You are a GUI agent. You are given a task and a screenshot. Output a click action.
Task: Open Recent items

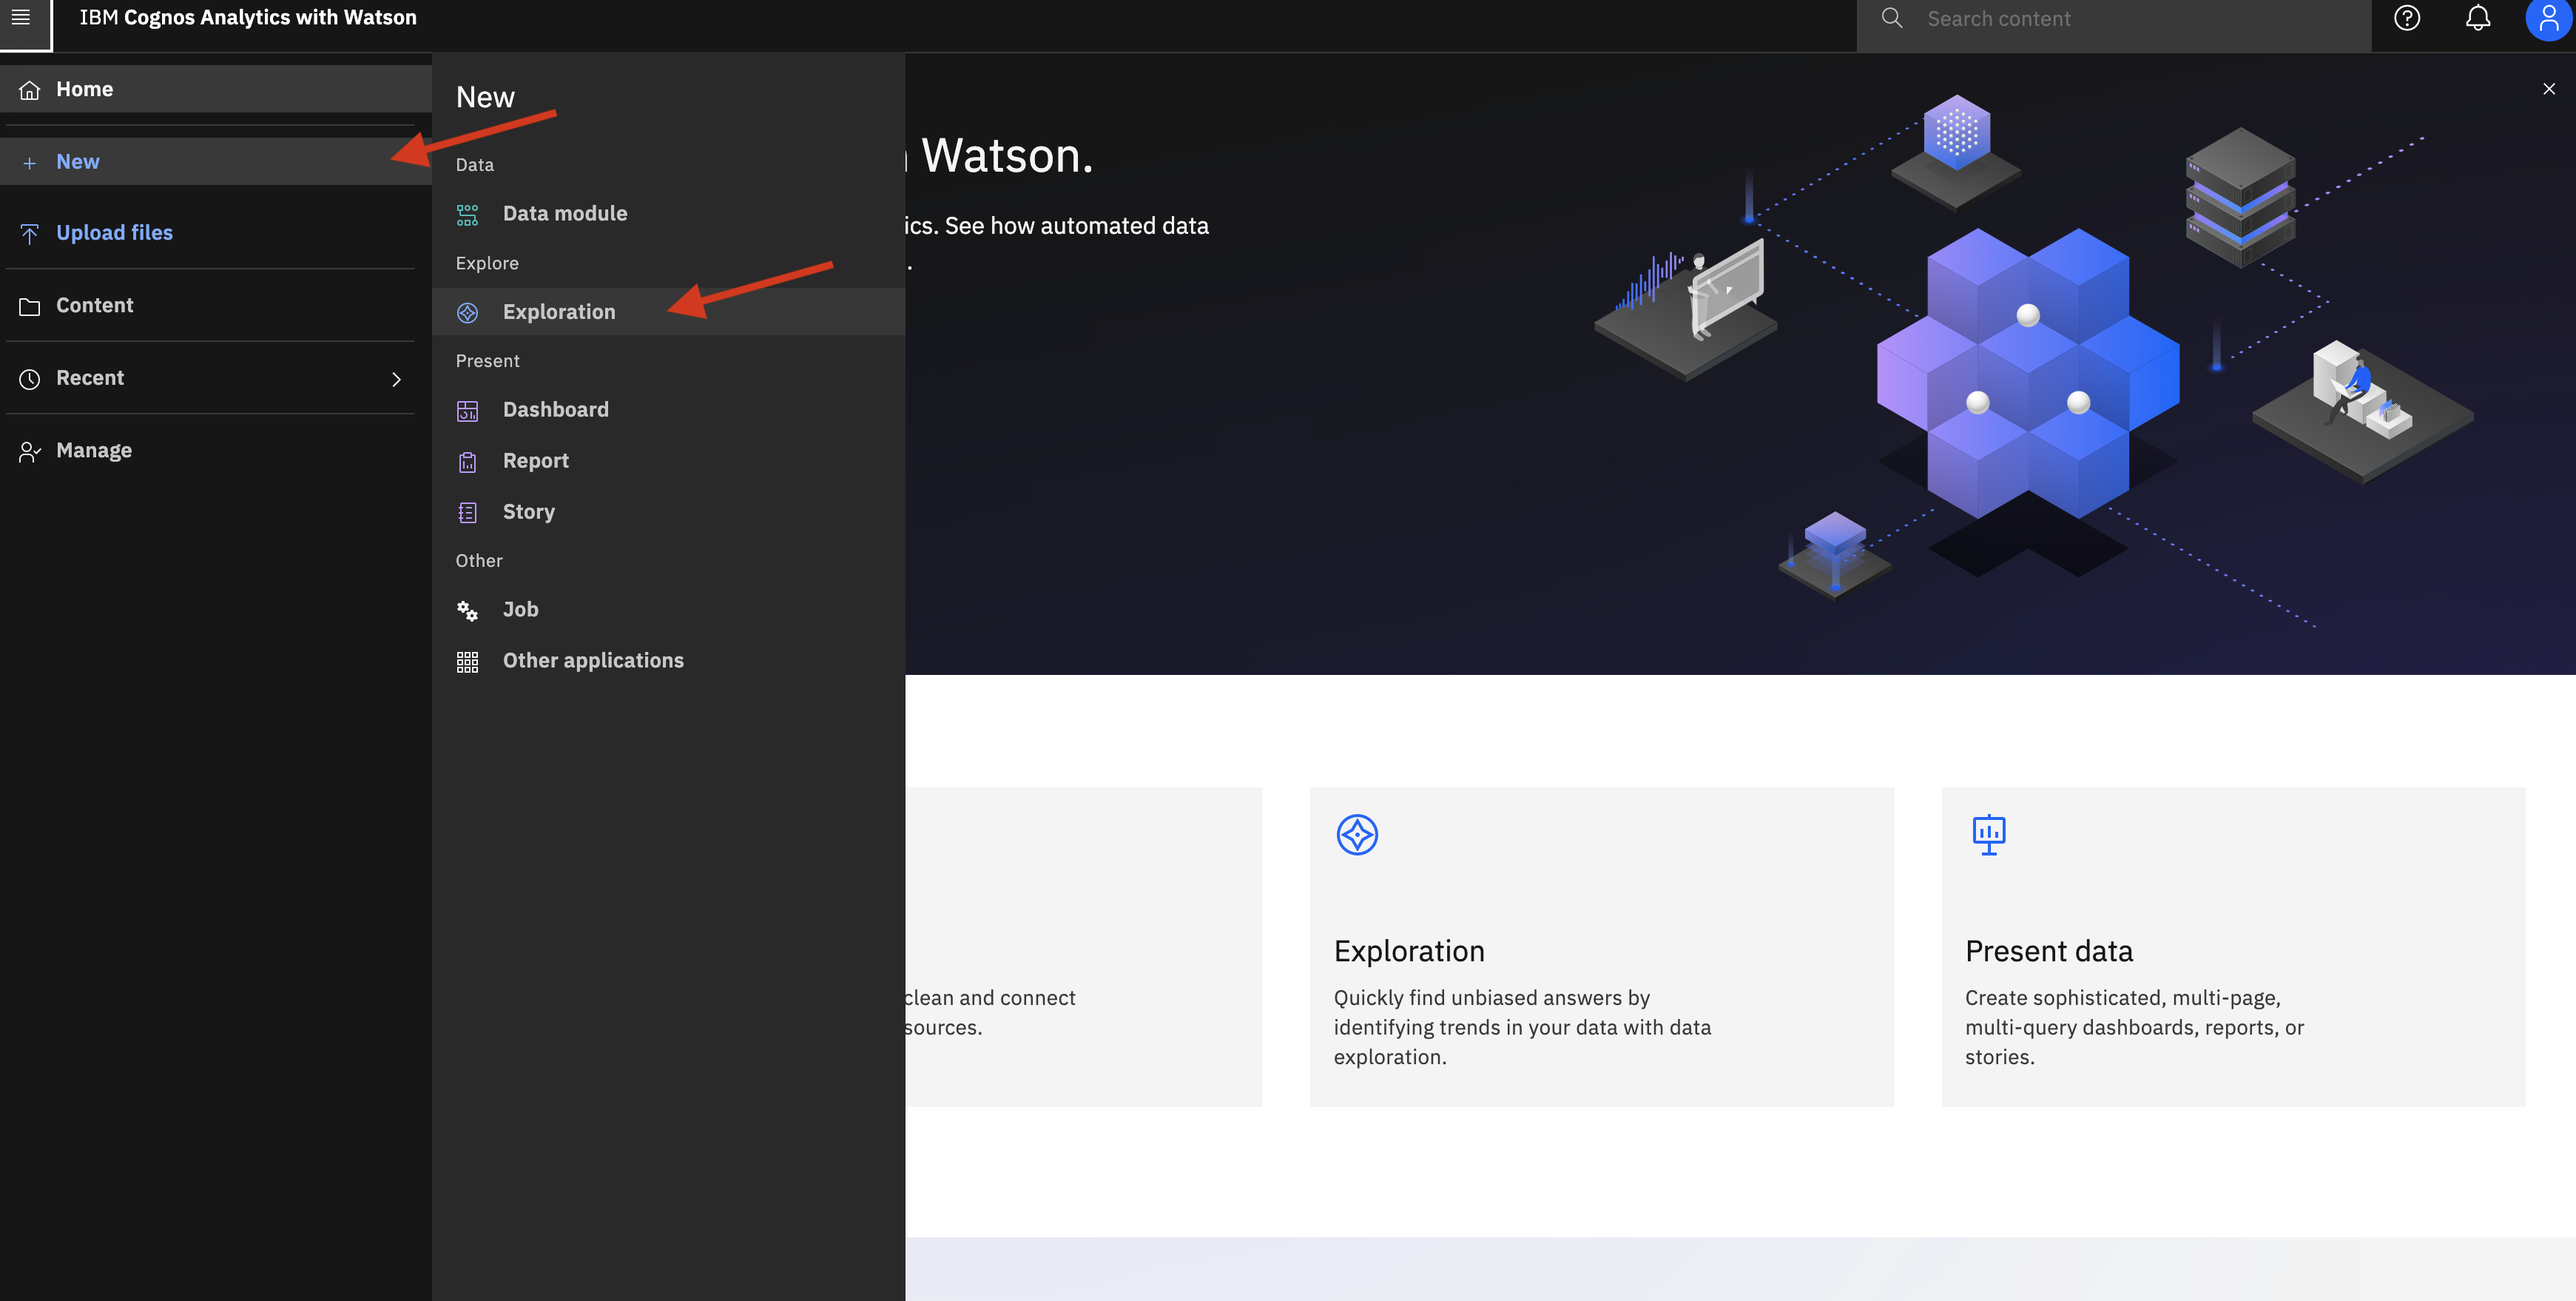(x=216, y=378)
